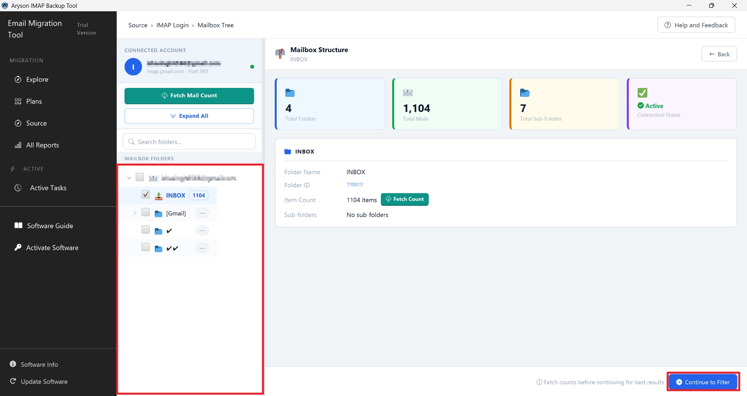Click the 1104 count badge on INBOX

(x=199, y=195)
